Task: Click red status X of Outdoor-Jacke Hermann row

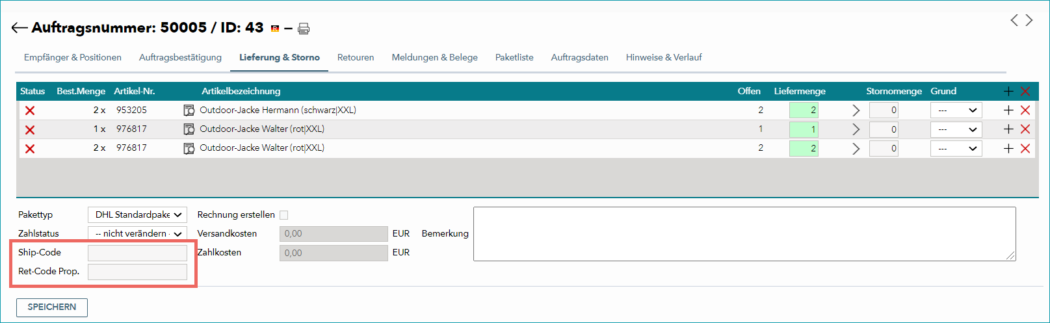Action: coord(30,110)
